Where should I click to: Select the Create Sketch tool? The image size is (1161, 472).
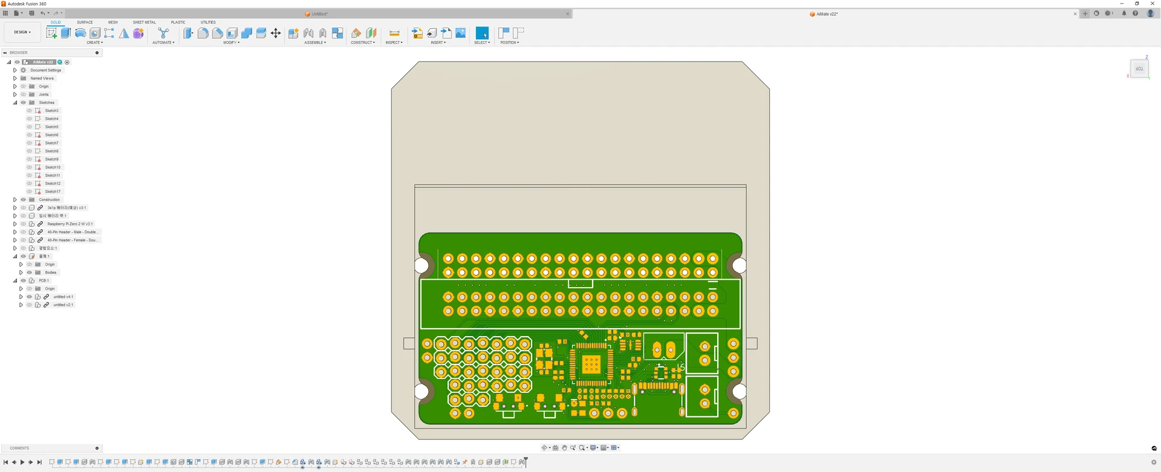click(52, 33)
